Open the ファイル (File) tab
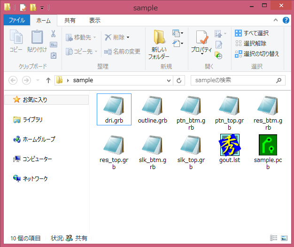Image resolution: width=294 pixels, height=247 pixels. 17,20
